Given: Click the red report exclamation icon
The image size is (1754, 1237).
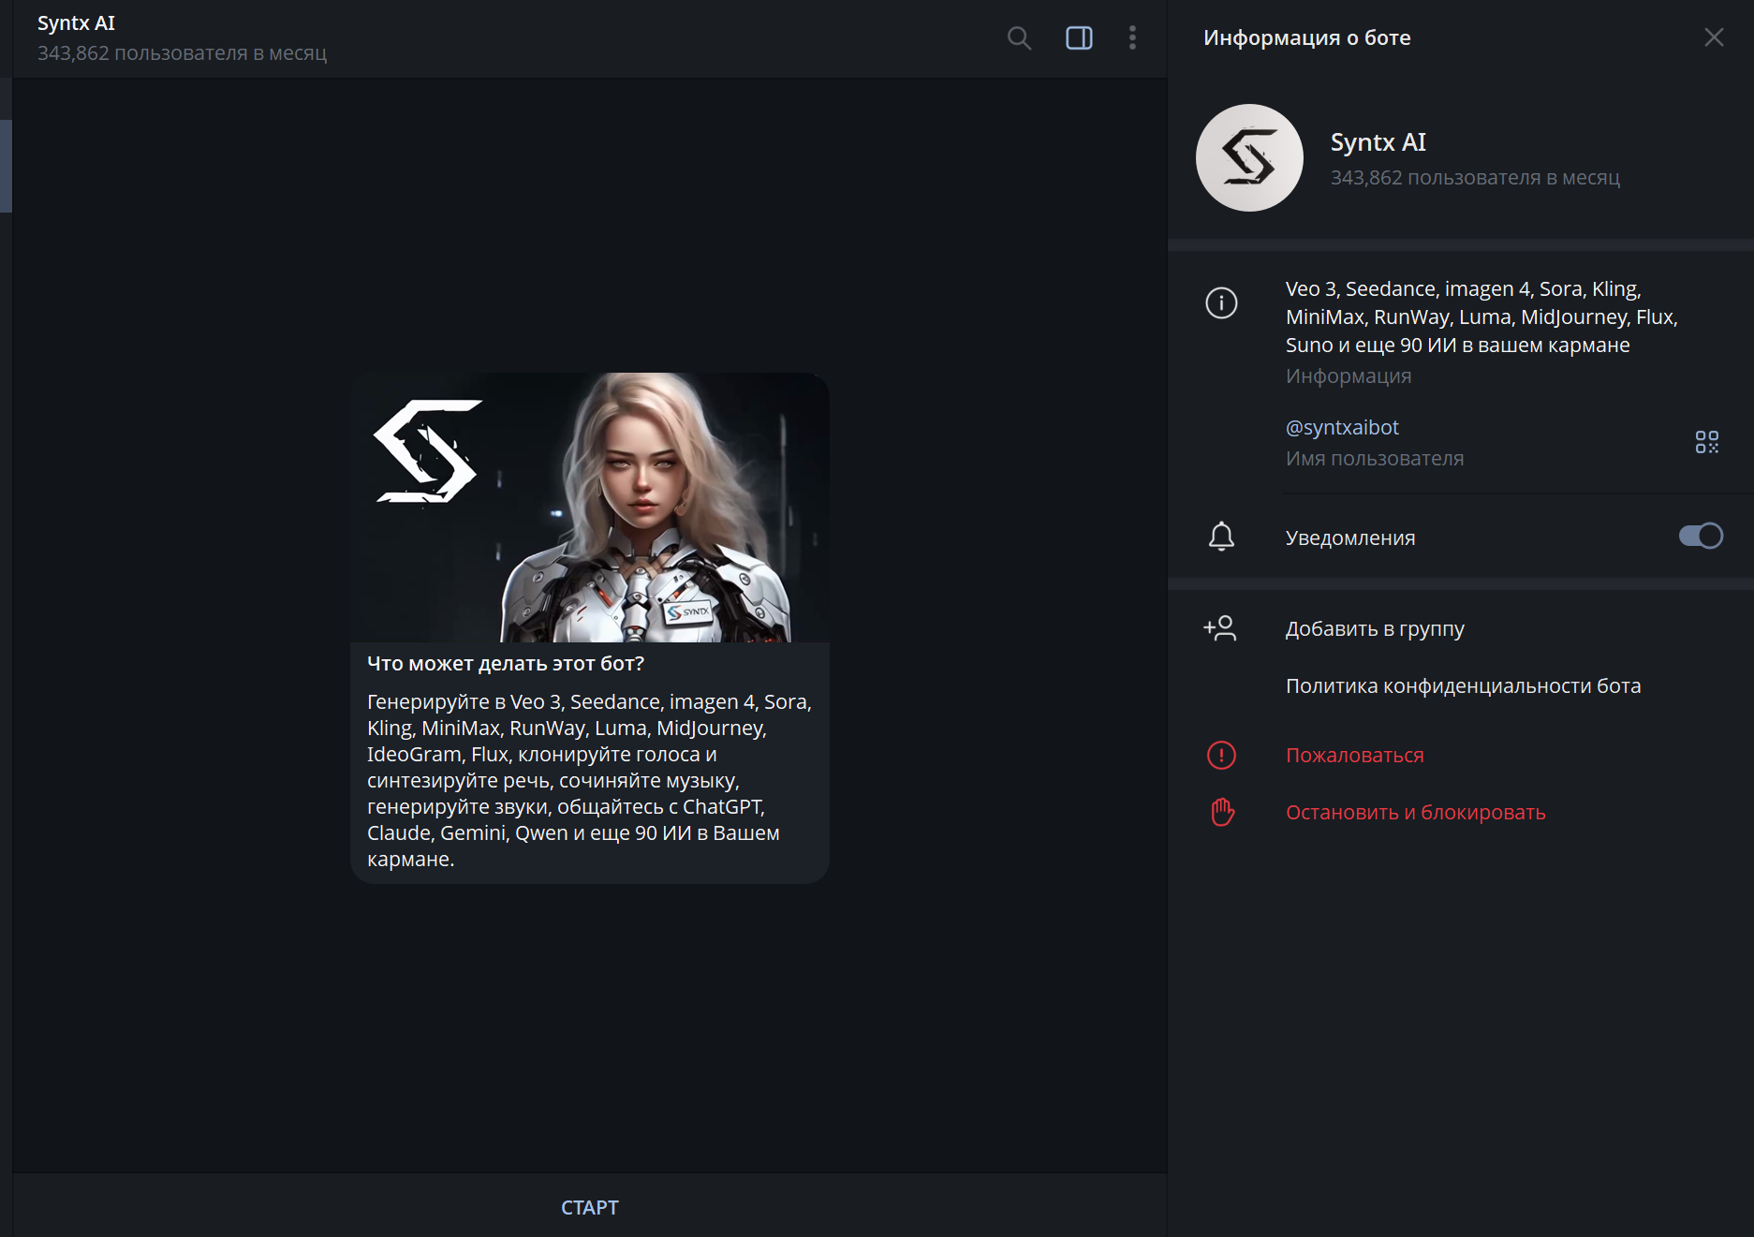Looking at the screenshot, I should click(x=1221, y=755).
